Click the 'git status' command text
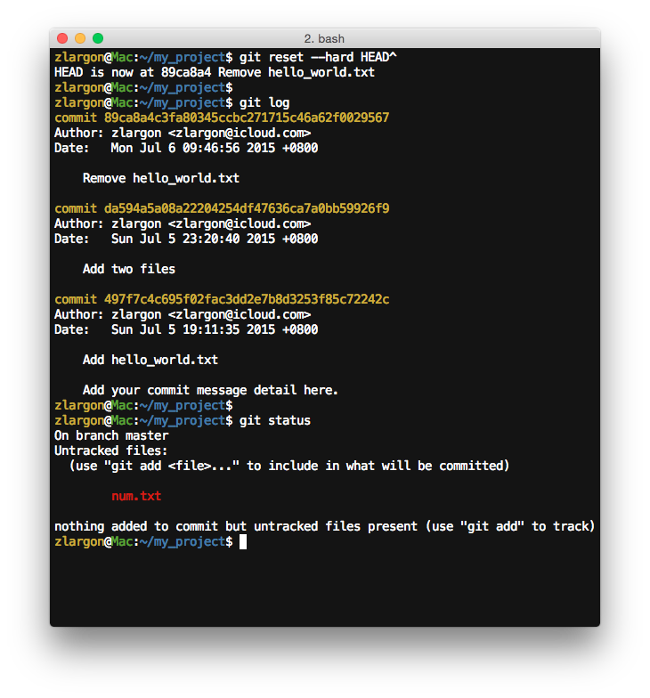The width and height of the screenshot is (650, 698). click(x=274, y=420)
